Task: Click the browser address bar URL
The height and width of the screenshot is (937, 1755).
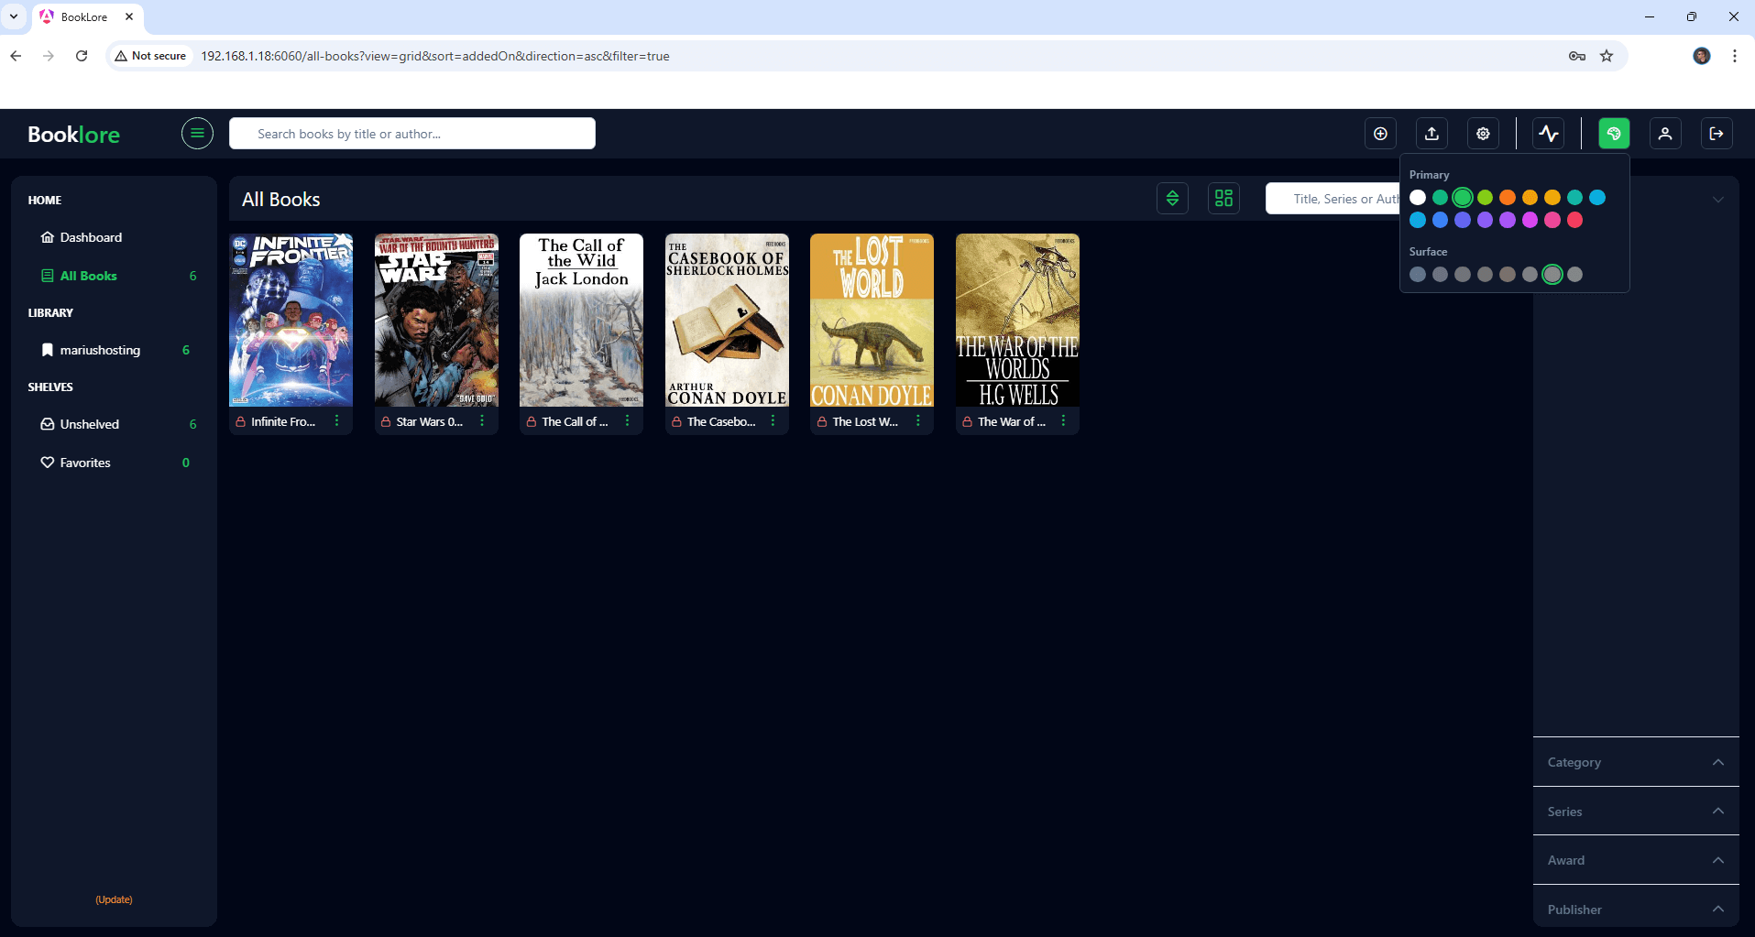Action: [435, 56]
